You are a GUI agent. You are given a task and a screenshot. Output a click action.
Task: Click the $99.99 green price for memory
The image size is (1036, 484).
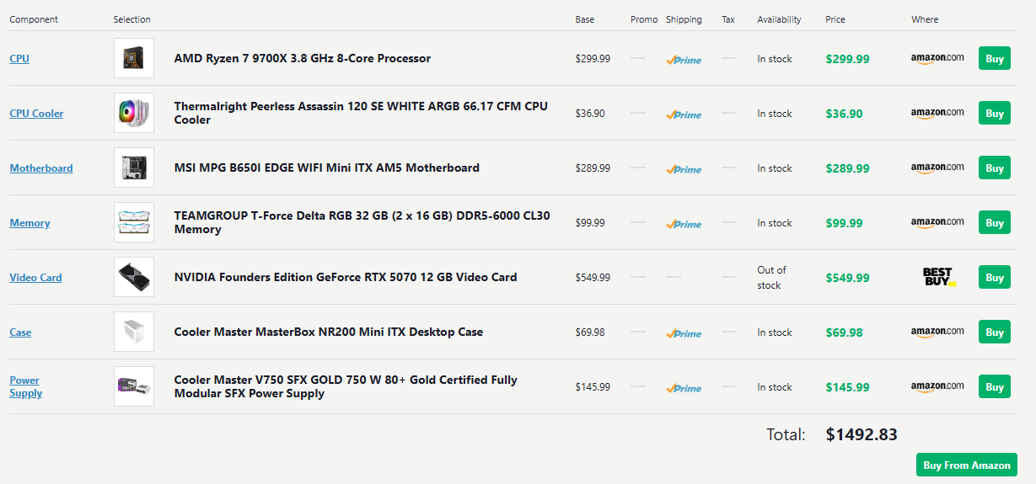pyautogui.click(x=844, y=223)
